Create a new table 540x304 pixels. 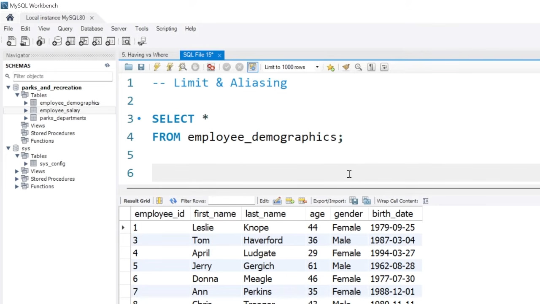(70, 41)
